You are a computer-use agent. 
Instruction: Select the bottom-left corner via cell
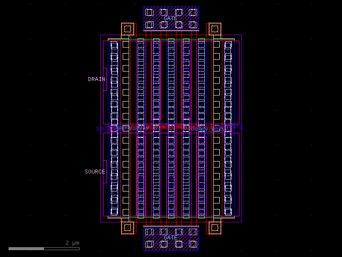[x=127, y=228]
